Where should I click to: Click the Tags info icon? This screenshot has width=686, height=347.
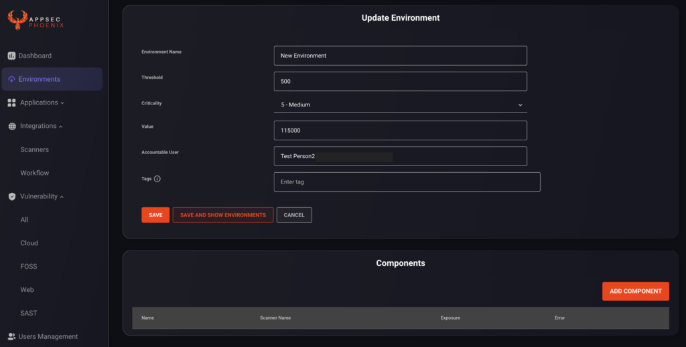click(x=157, y=179)
